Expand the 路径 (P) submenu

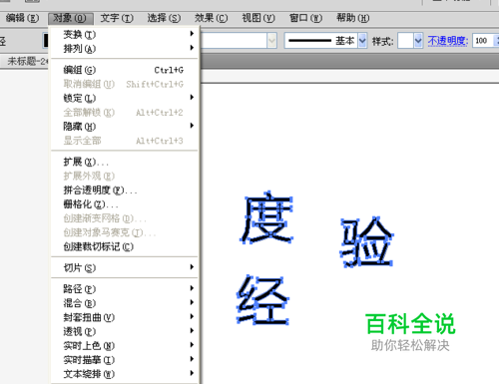coord(125,289)
